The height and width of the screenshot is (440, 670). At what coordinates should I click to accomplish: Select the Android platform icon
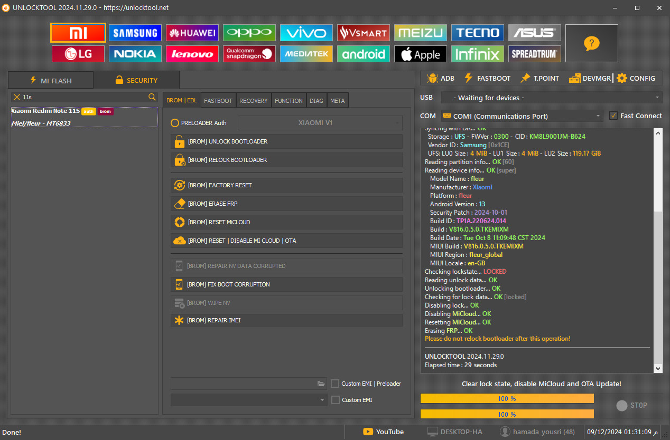click(364, 54)
